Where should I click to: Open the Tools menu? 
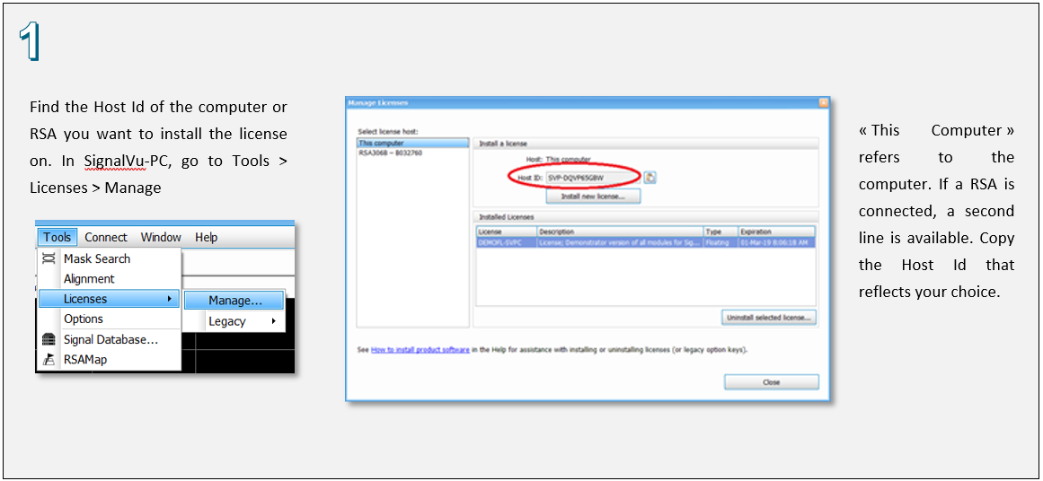click(x=57, y=237)
